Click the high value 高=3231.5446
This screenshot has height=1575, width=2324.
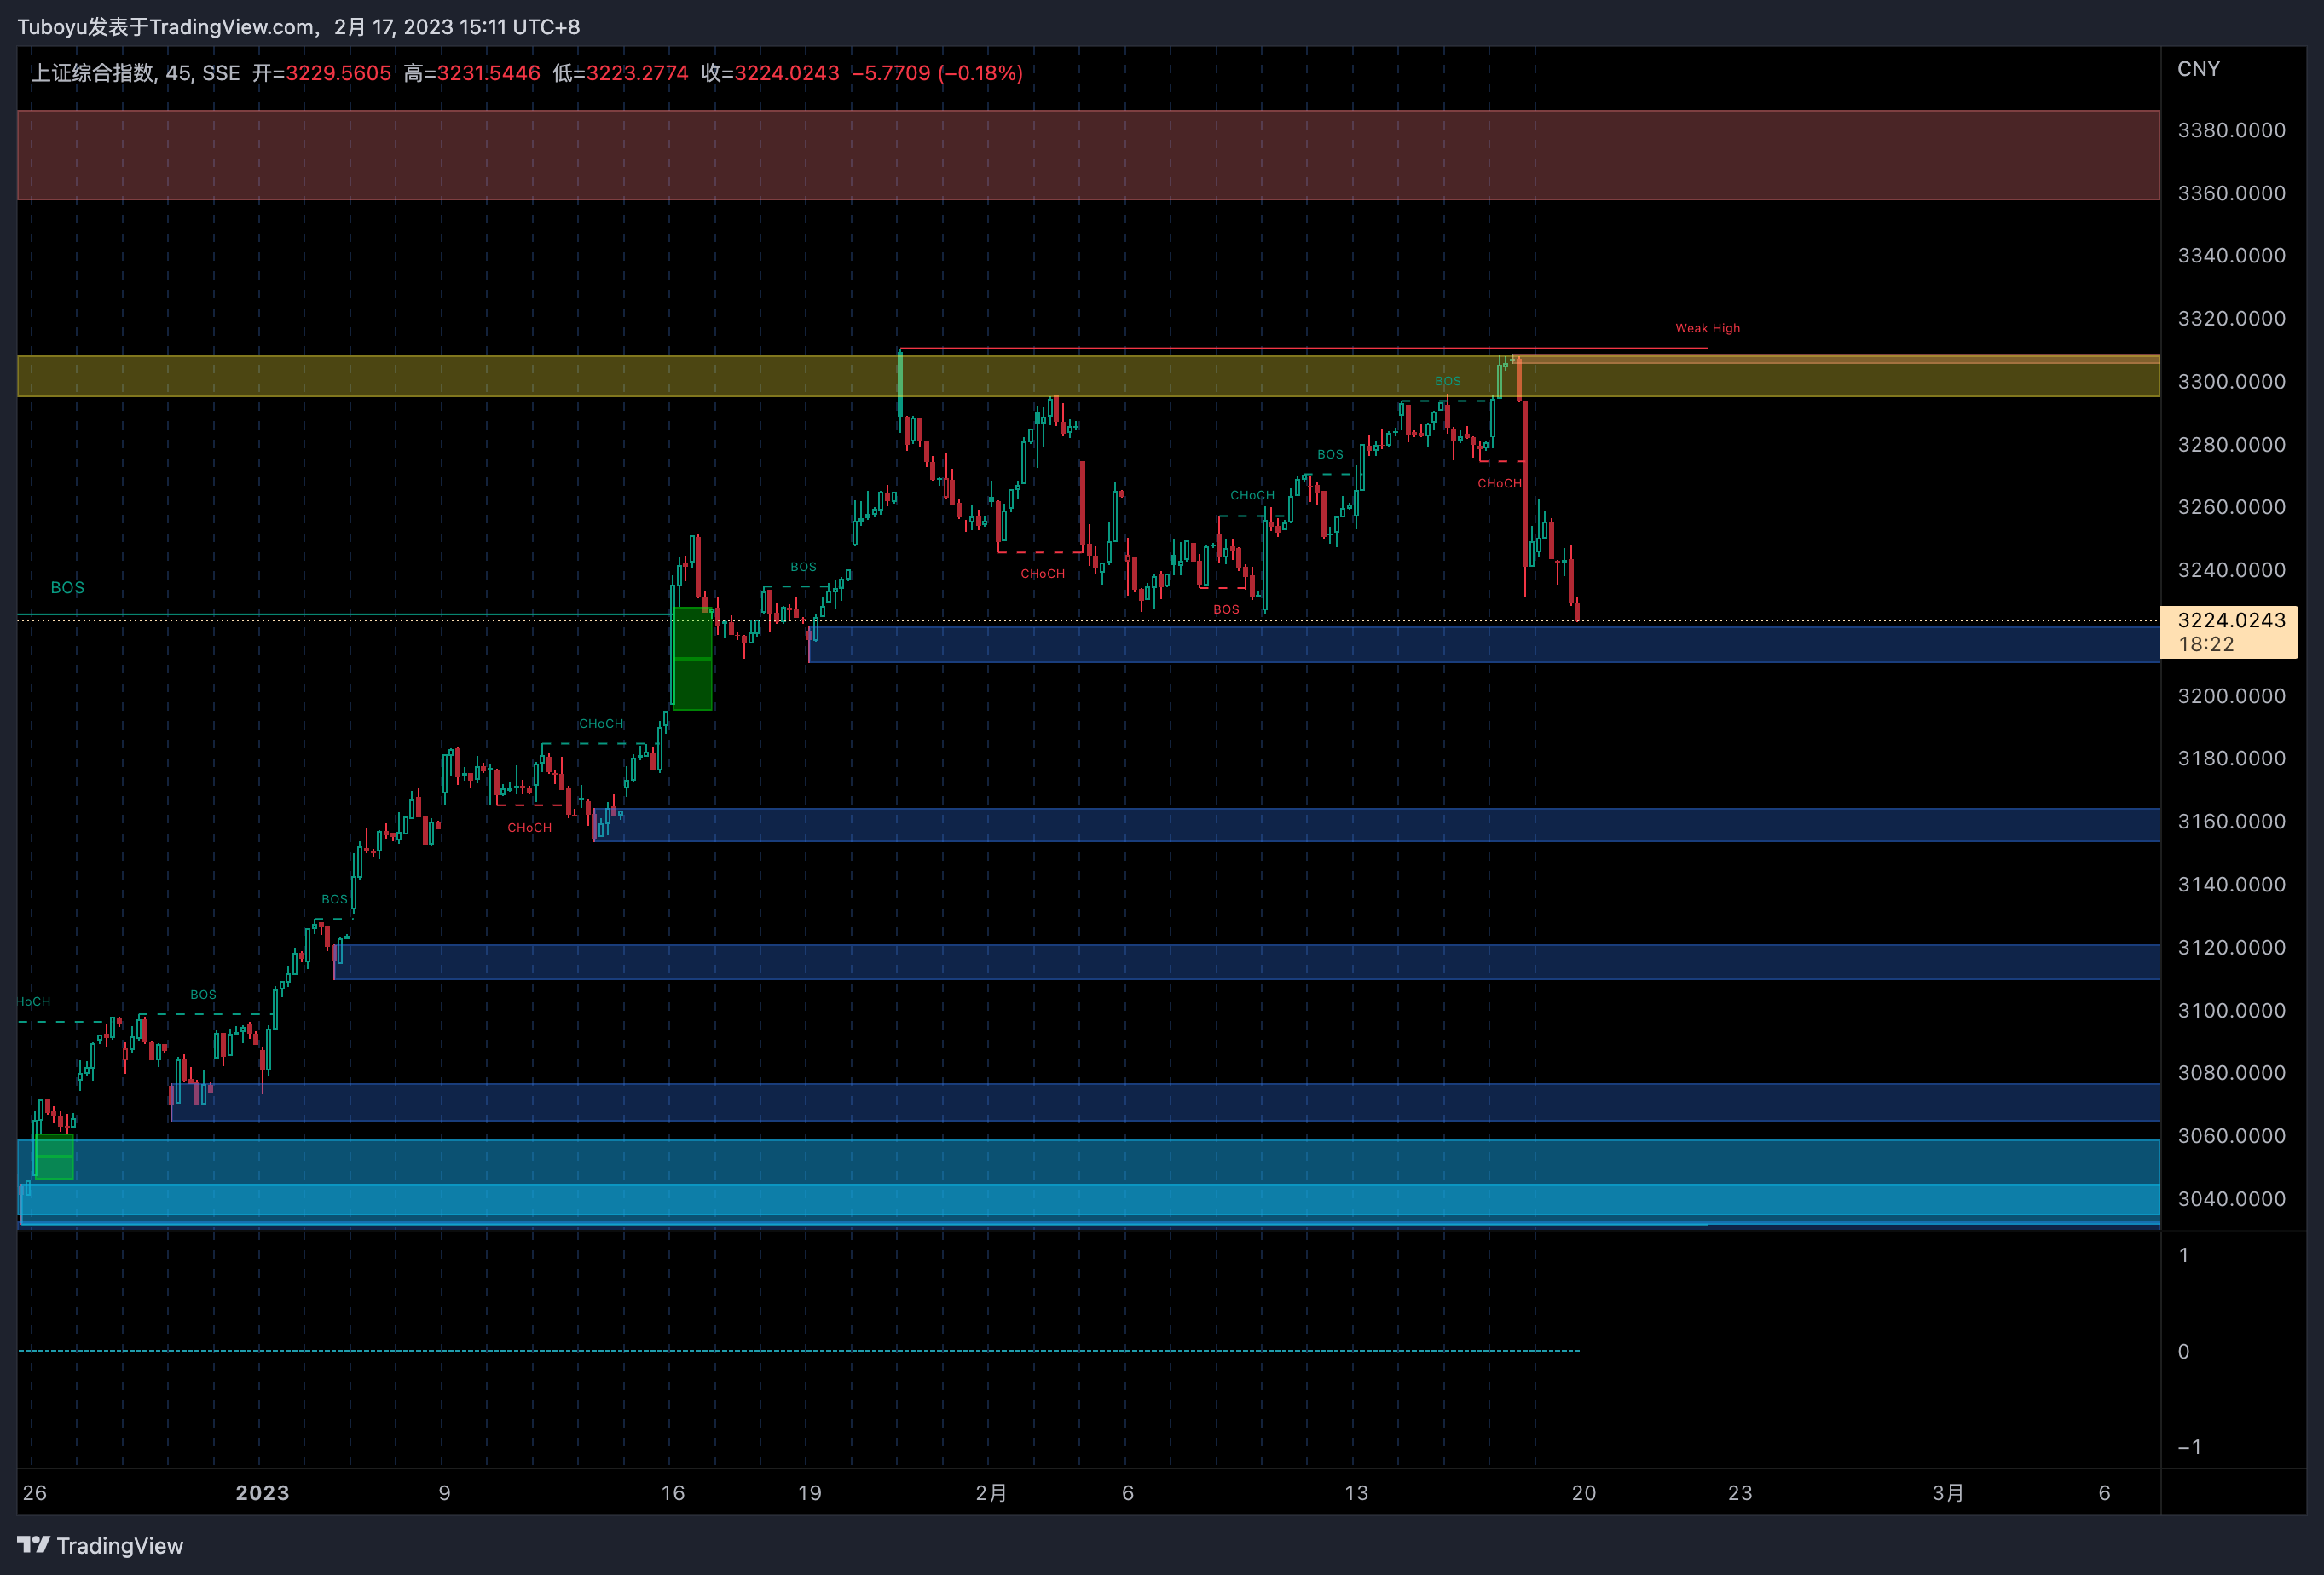point(472,73)
